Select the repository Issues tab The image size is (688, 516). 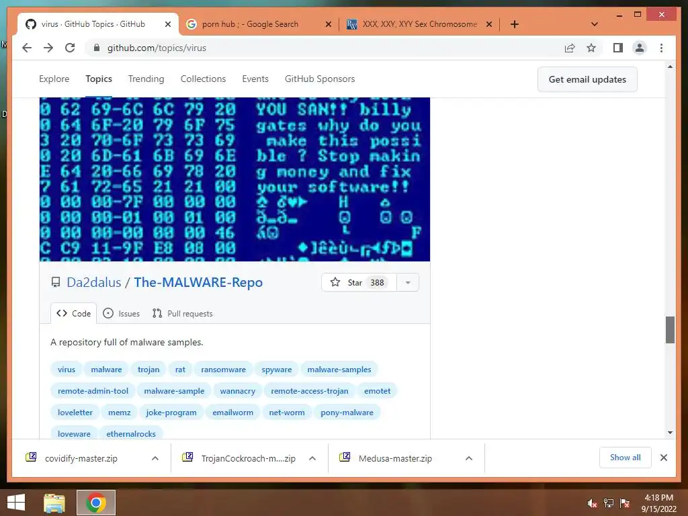(121, 313)
